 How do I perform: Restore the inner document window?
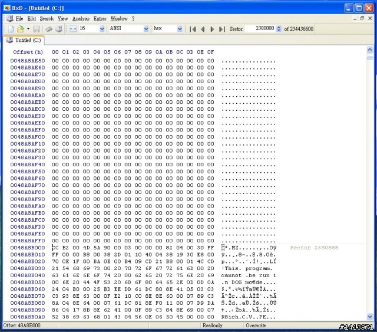point(362,18)
